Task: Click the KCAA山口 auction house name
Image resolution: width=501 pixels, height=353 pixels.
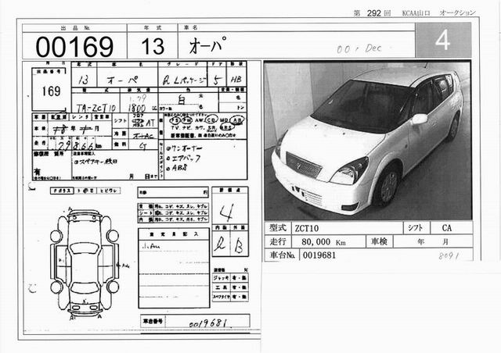Action: [x=416, y=13]
